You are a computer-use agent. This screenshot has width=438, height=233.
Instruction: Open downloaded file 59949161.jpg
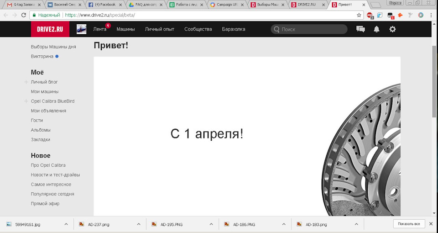coord(28,224)
